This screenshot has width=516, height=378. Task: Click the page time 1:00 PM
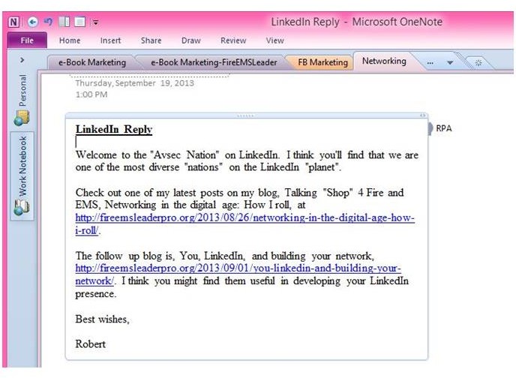click(x=91, y=94)
